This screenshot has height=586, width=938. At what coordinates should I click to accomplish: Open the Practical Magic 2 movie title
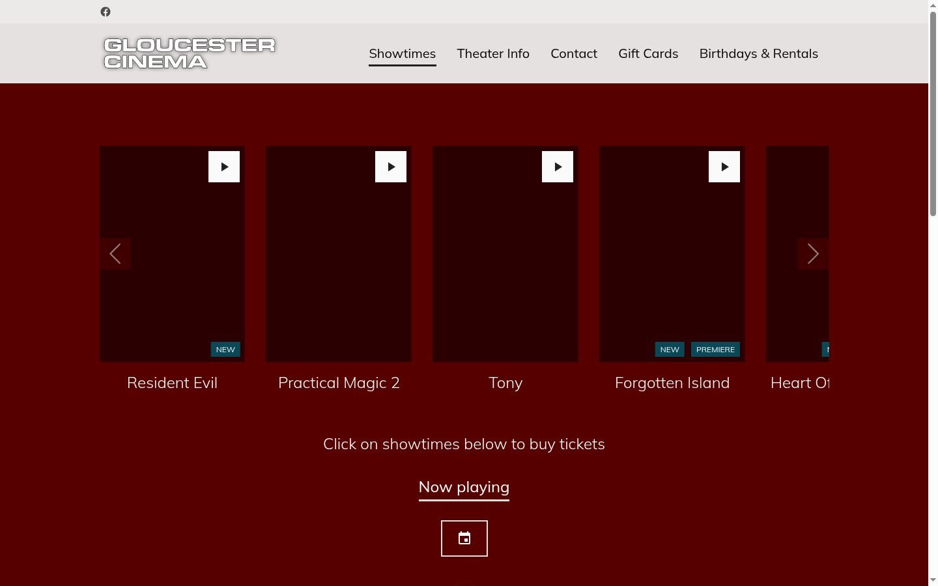click(339, 383)
